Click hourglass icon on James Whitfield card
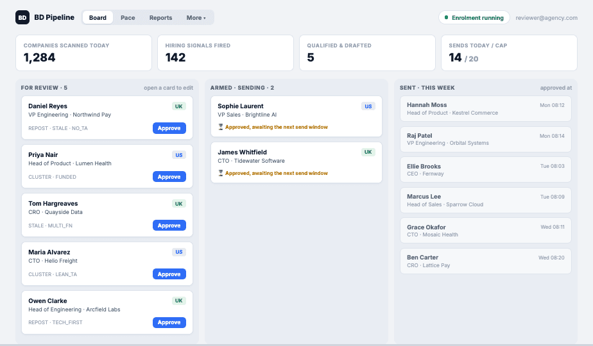 coord(221,173)
